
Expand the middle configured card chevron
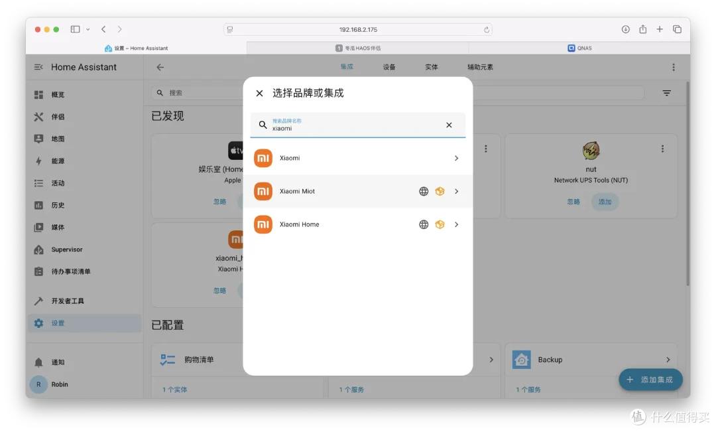click(491, 360)
